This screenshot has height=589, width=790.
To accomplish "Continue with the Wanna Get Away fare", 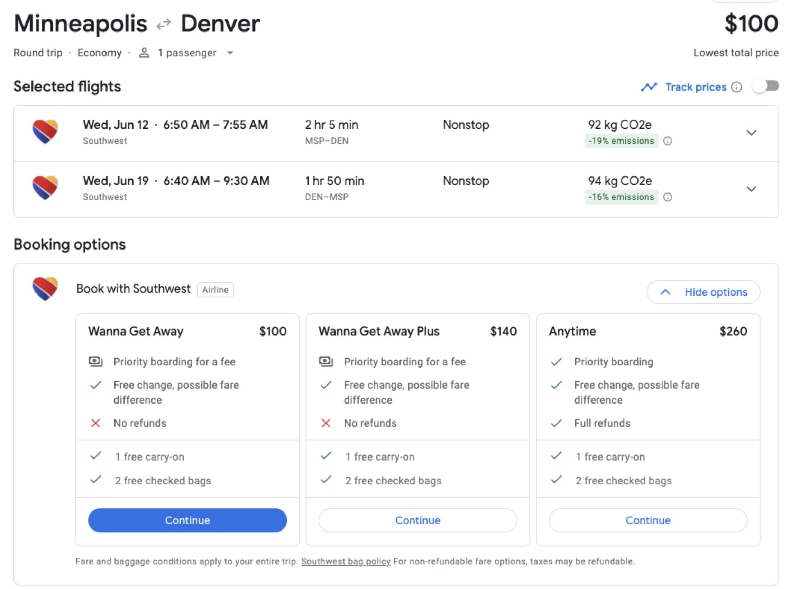I will (187, 520).
